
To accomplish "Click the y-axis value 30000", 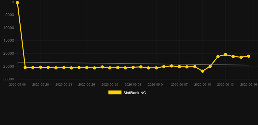I will point(9,79).
